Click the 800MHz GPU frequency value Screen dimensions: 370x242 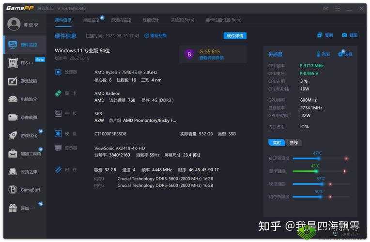(x=308, y=100)
